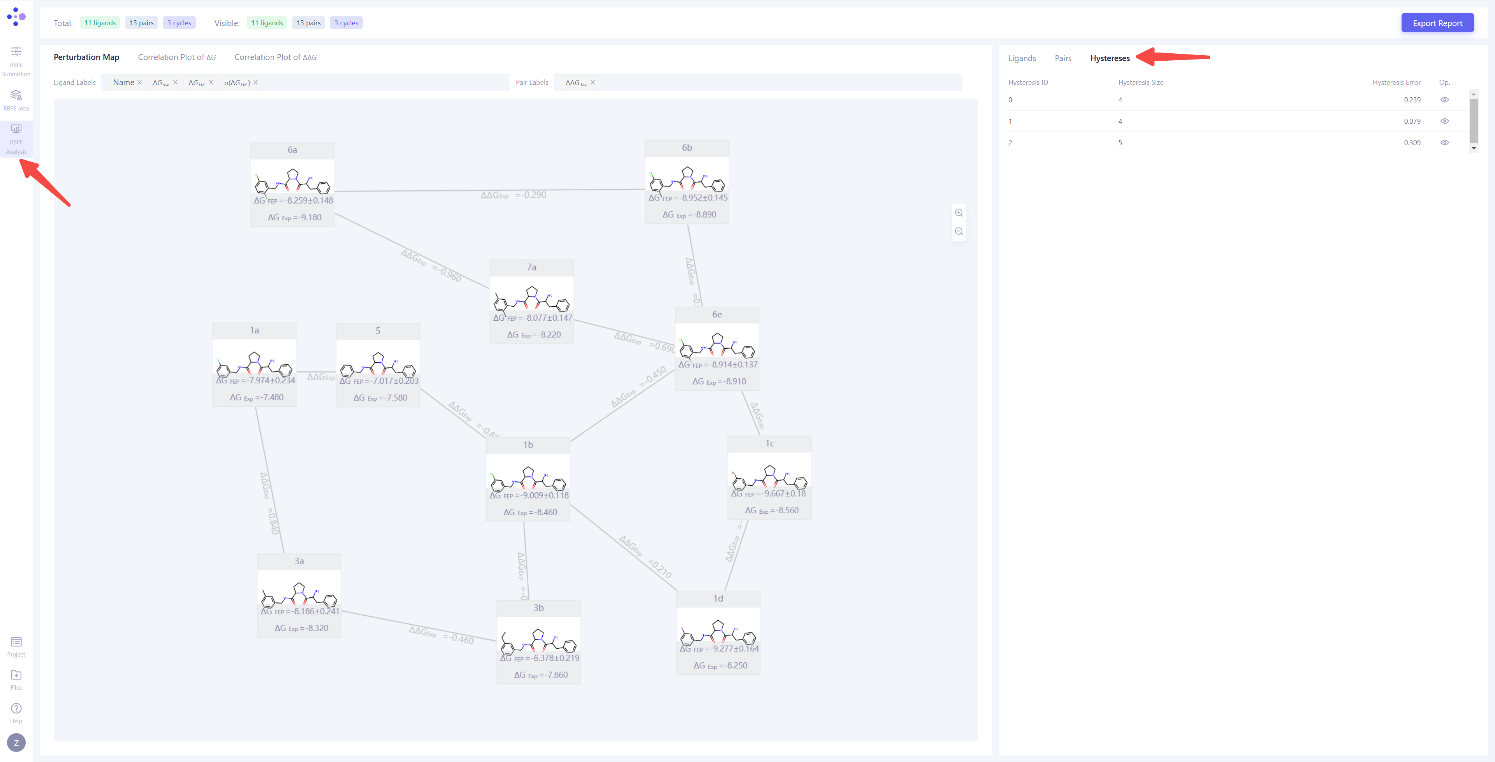Viewport: 1495px width, 762px height.
Task: Toggle visibility of hysteresis 0 on map
Action: pyautogui.click(x=1444, y=99)
